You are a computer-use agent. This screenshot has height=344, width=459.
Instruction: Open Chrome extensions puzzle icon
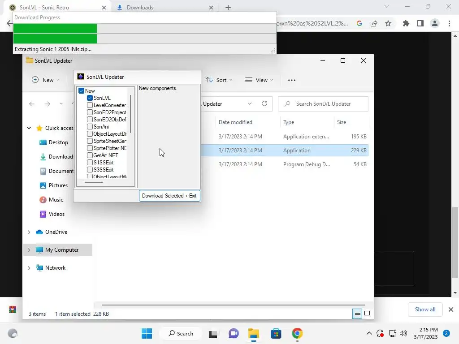coord(406,23)
